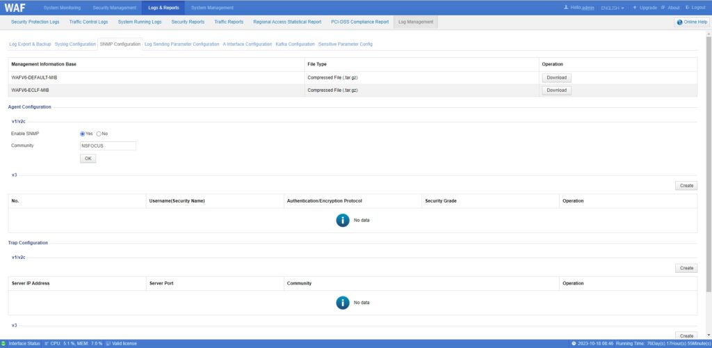Open Security Management menu
The width and height of the screenshot is (712, 348).
coord(115,8)
